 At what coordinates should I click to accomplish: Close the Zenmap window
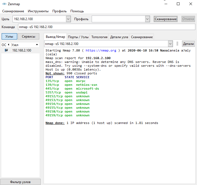coord(191,4)
